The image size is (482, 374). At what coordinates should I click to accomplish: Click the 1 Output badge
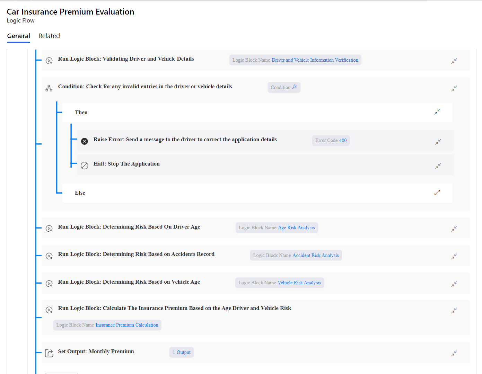(181, 352)
